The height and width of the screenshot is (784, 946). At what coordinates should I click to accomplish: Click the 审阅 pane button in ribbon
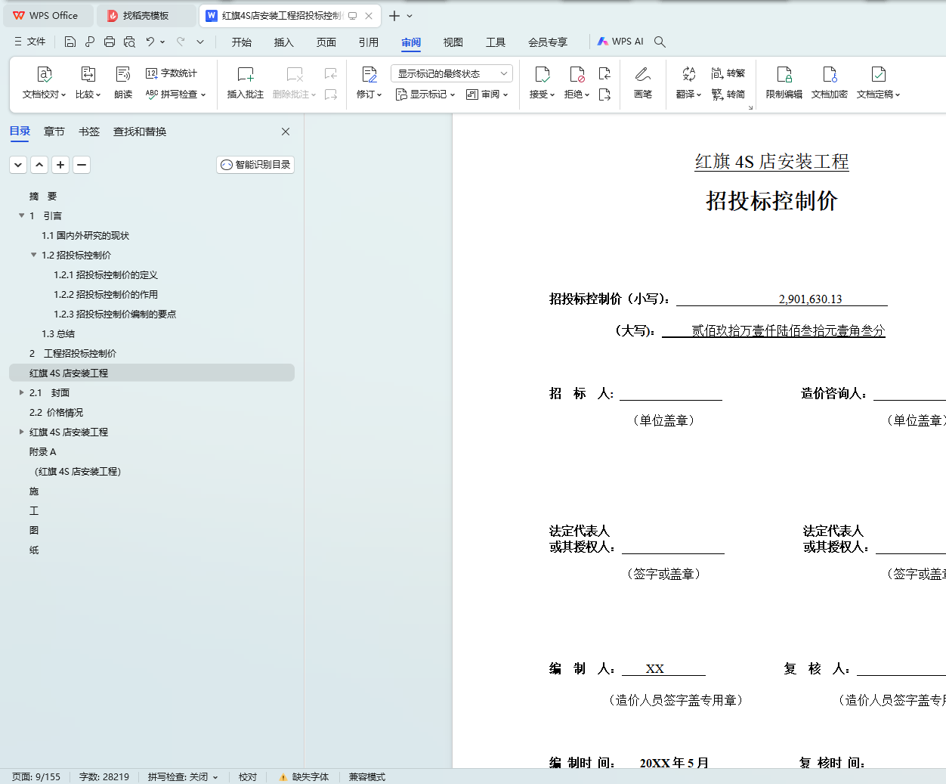point(487,95)
